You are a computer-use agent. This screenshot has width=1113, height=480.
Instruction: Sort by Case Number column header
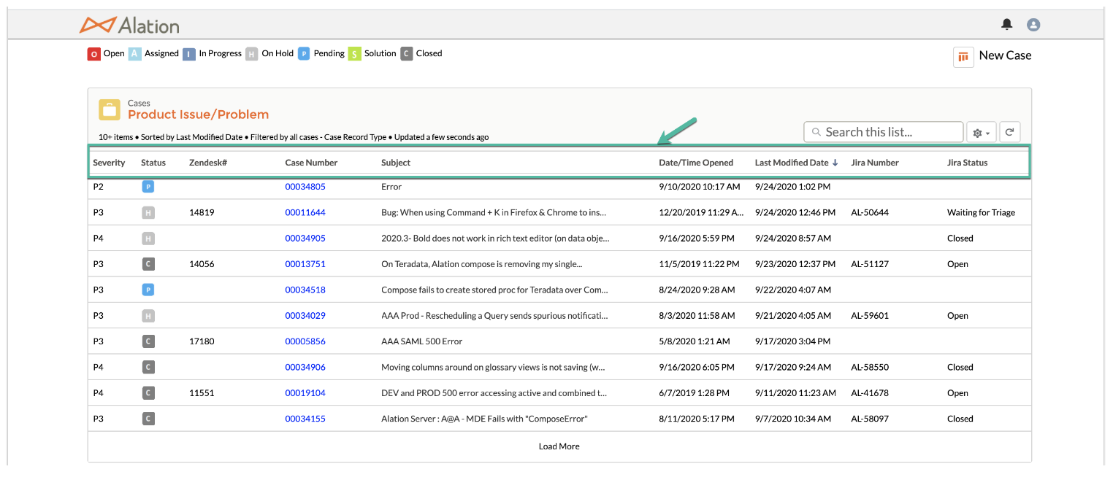pyautogui.click(x=311, y=163)
